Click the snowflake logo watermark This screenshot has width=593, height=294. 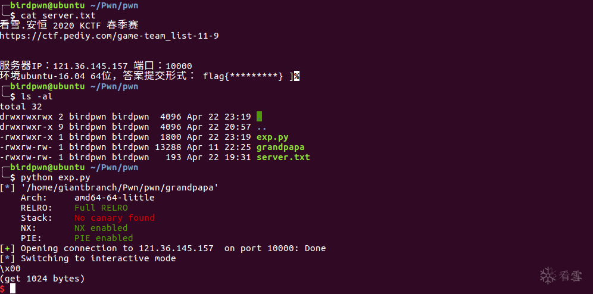[548, 276]
